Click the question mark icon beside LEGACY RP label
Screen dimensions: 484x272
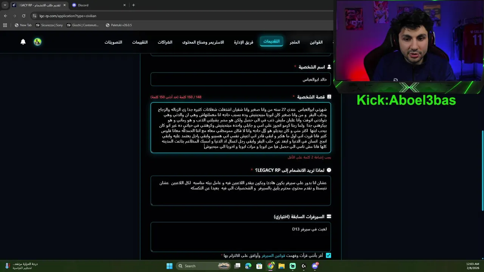(x=329, y=170)
